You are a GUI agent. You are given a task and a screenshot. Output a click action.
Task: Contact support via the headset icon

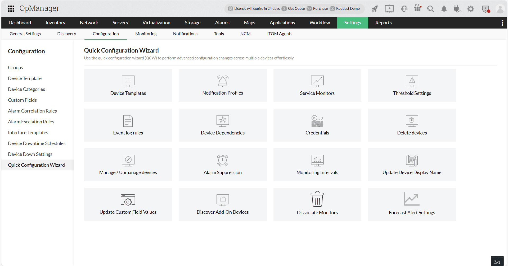coord(404,9)
